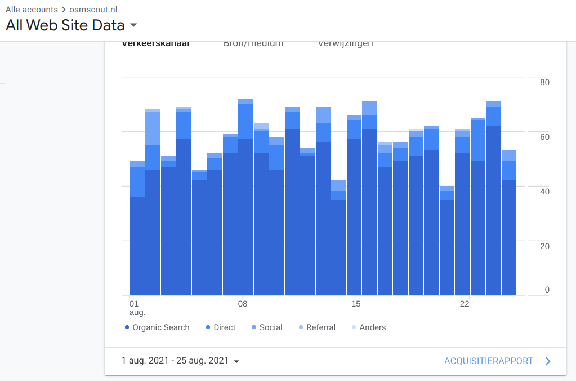Screen dimensions: 576x381
Task: Open the osmscout.nl breadcrumb
Action: click(93, 10)
